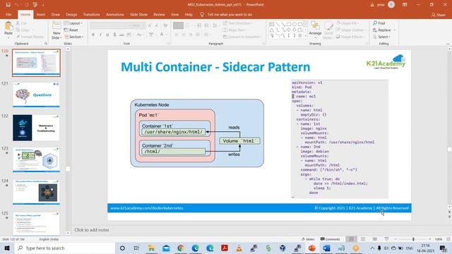Open Ribbon Display Options icon
This screenshot has height=254, width=452.
click(405, 5)
